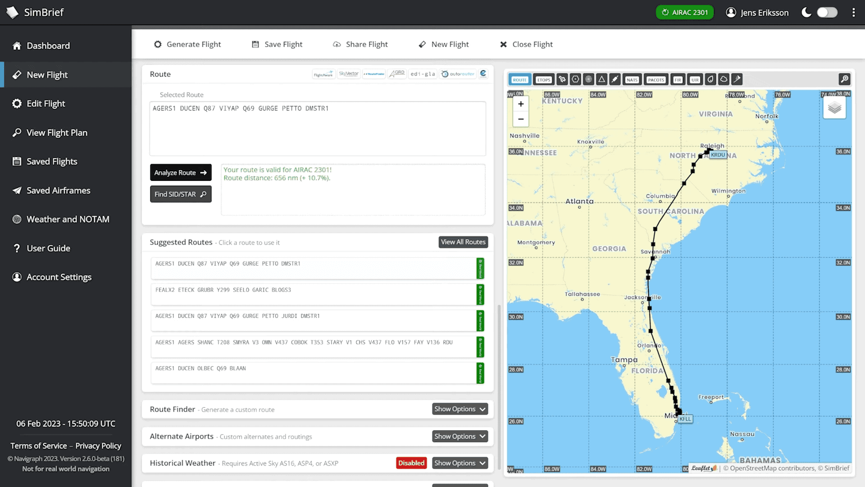Click Save Flight in toolbar
This screenshot has height=487, width=865.
tap(277, 44)
